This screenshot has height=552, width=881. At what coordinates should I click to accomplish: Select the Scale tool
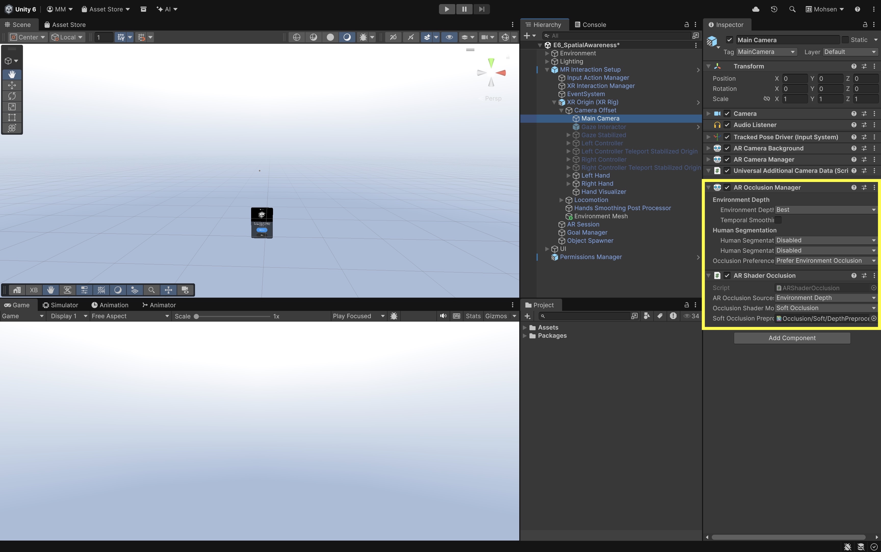[12, 107]
